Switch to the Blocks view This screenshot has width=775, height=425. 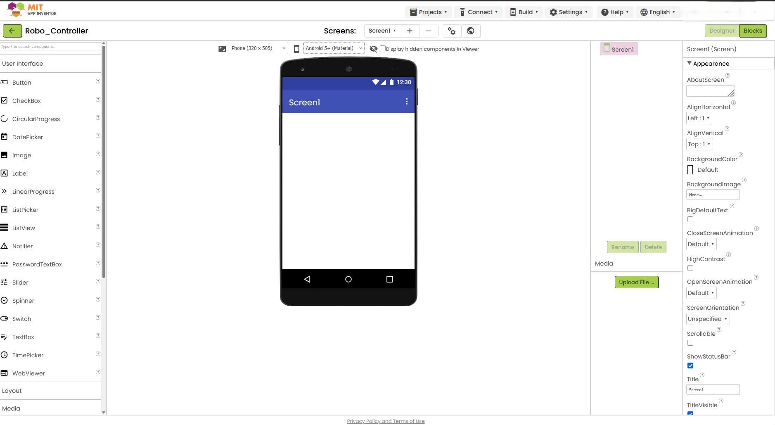coord(753,31)
